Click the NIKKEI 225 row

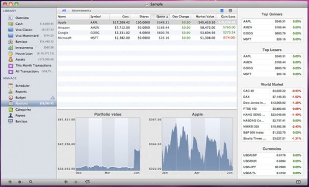(x=272, y=127)
